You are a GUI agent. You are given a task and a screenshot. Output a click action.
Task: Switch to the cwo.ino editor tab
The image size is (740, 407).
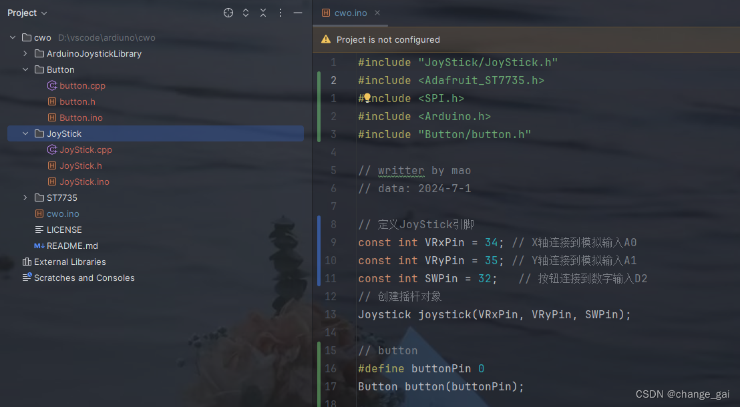(350, 13)
